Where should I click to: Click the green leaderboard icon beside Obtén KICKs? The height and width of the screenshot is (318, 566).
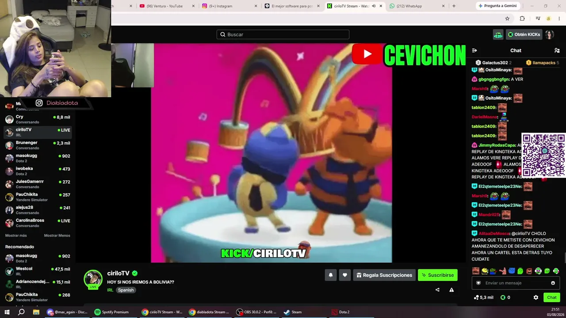(498, 34)
